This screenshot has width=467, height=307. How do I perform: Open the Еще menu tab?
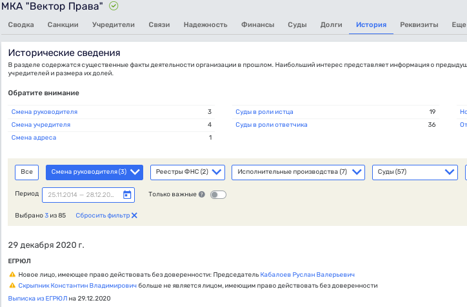459,24
